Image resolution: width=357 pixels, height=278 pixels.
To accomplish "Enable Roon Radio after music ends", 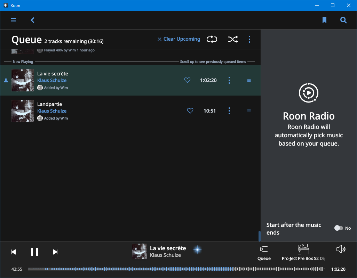I will pyautogui.click(x=338, y=228).
